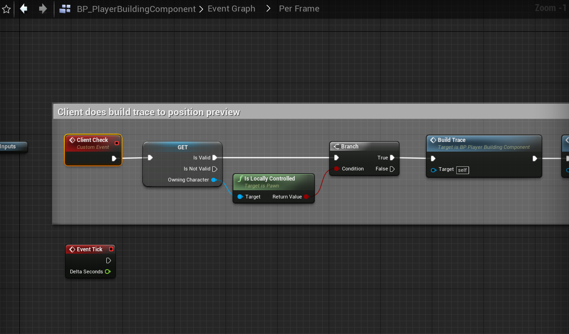This screenshot has height=334, width=569.
Task: Click the Delta Seconds output pin
Action: tap(108, 272)
